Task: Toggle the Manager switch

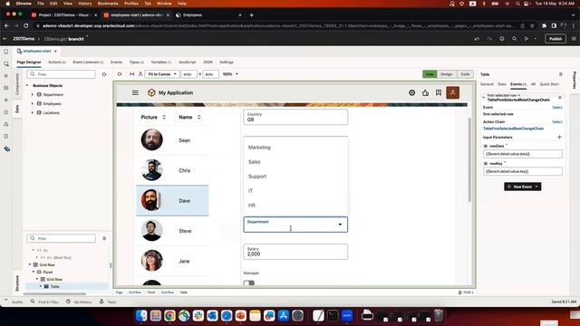Action: pyautogui.click(x=249, y=283)
